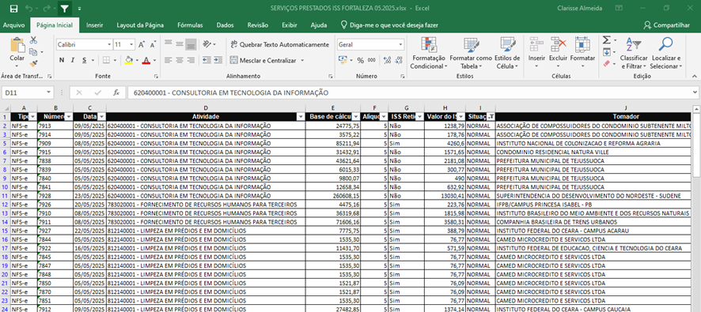Viewport: 701px width, 312px height.
Task: Align text to the bottom
Action: click(191, 43)
